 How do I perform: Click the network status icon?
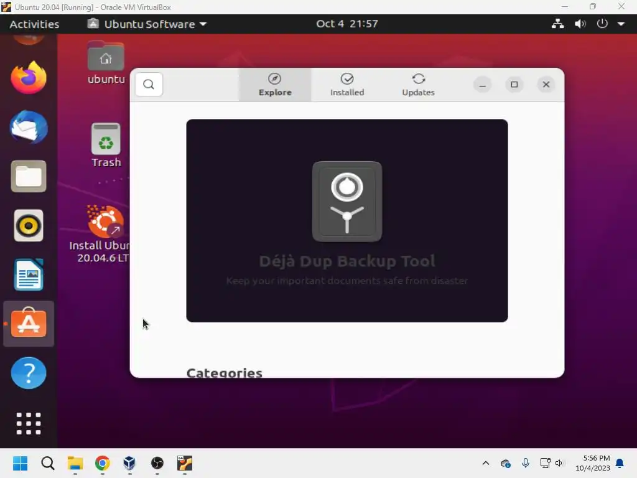click(557, 24)
